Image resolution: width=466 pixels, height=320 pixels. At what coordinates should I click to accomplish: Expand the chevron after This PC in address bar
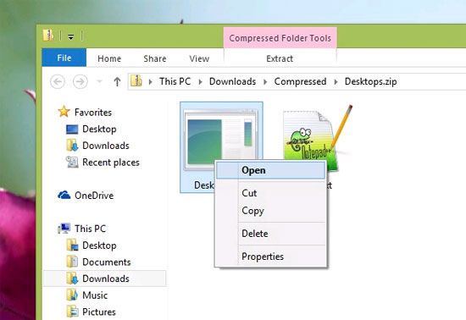(x=200, y=81)
